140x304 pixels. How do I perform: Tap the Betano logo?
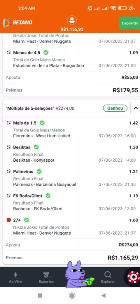pos(17,23)
